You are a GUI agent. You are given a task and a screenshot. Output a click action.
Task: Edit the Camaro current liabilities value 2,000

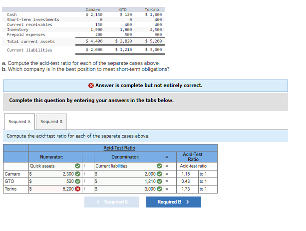coord(129,173)
